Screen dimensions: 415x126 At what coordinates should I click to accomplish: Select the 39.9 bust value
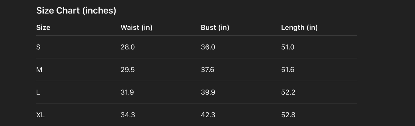(208, 92)
